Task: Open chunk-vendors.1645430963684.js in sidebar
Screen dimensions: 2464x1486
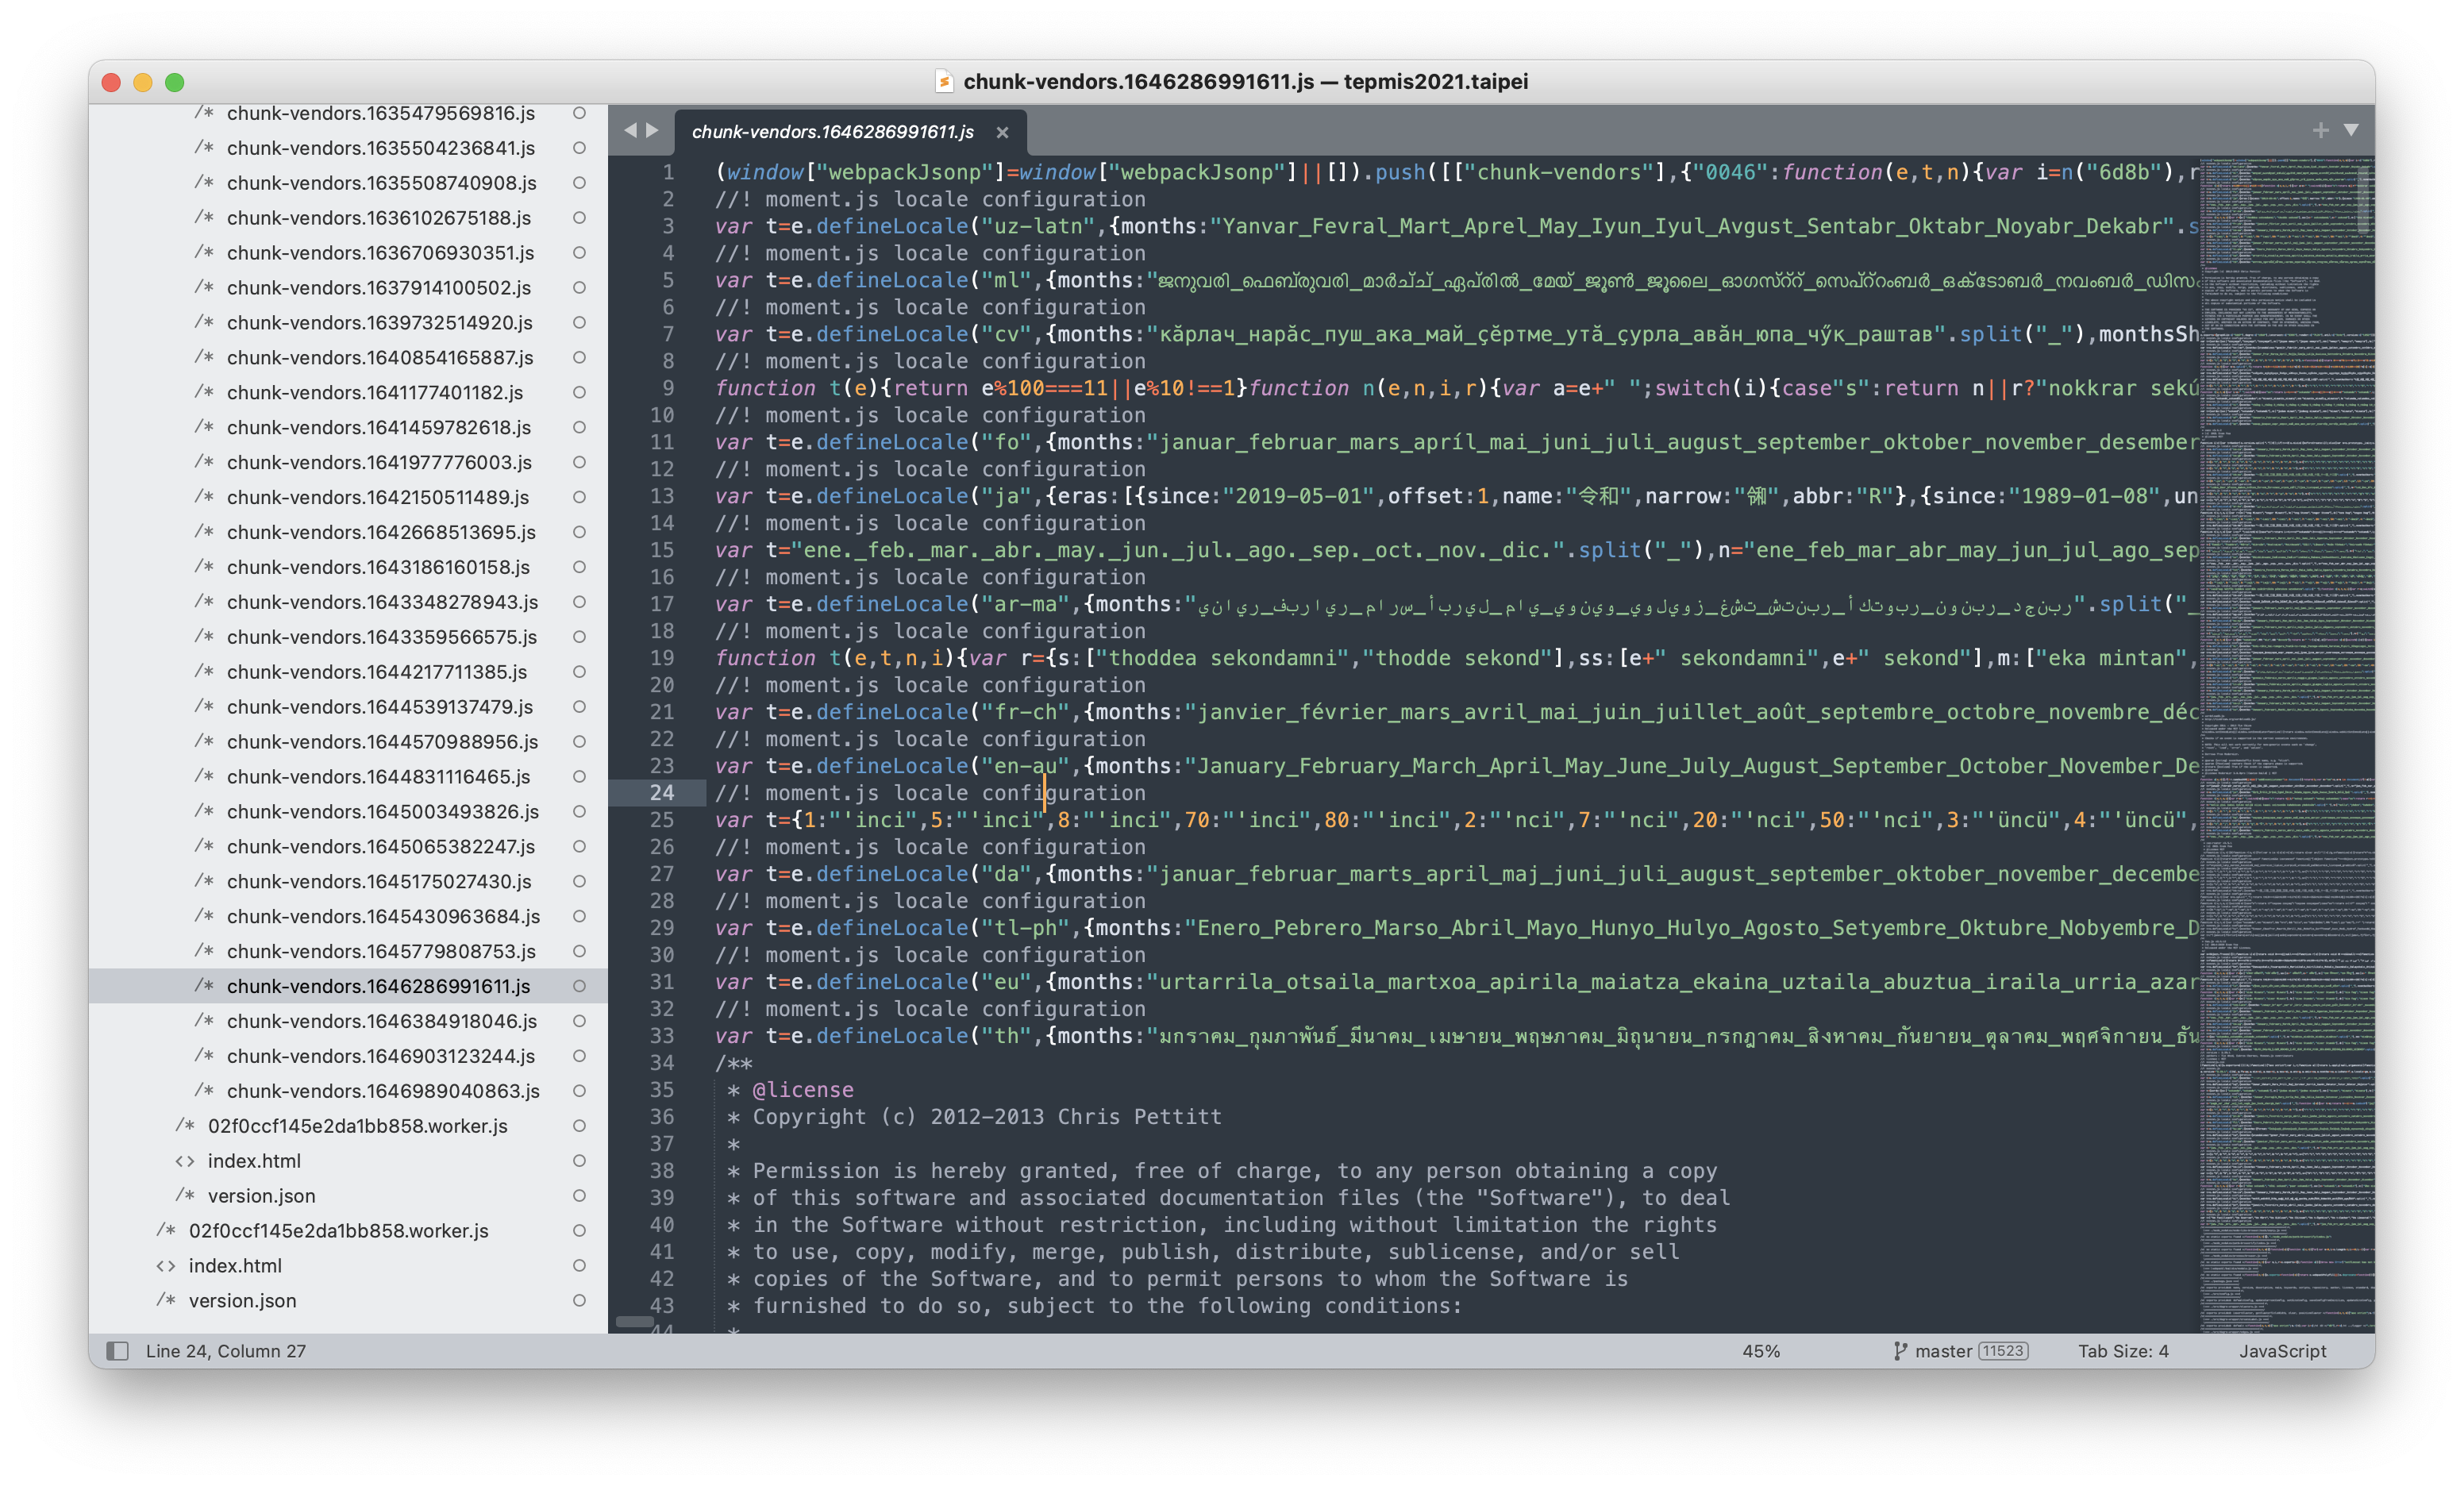Action: coord(383,916)
